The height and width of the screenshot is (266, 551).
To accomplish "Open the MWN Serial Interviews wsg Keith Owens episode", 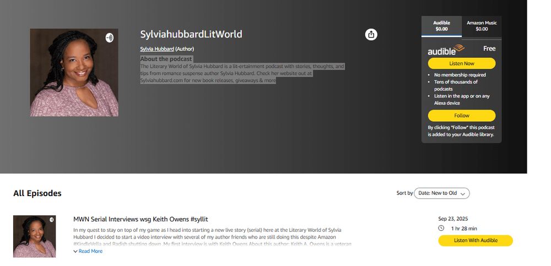I will click(x=141, y=219).
